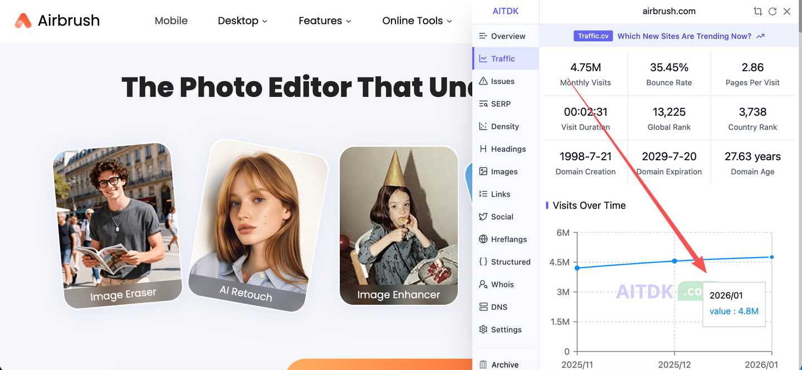Expand the Features dropdown menu
Screen dimensions: 802x370
click(x=325, y=21)
